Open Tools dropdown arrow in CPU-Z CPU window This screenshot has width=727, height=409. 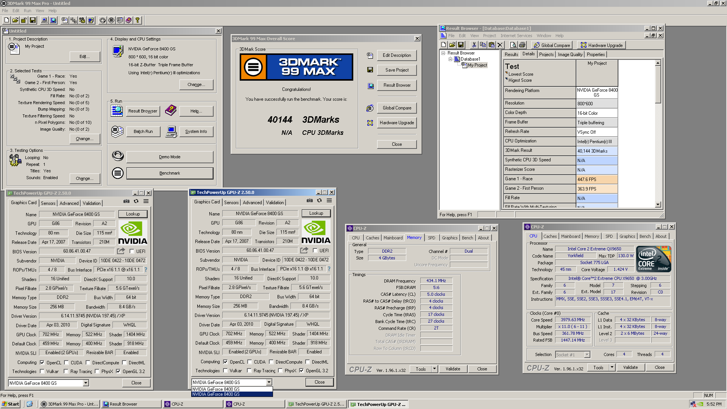pyautogui.click(x=612, y=367)
